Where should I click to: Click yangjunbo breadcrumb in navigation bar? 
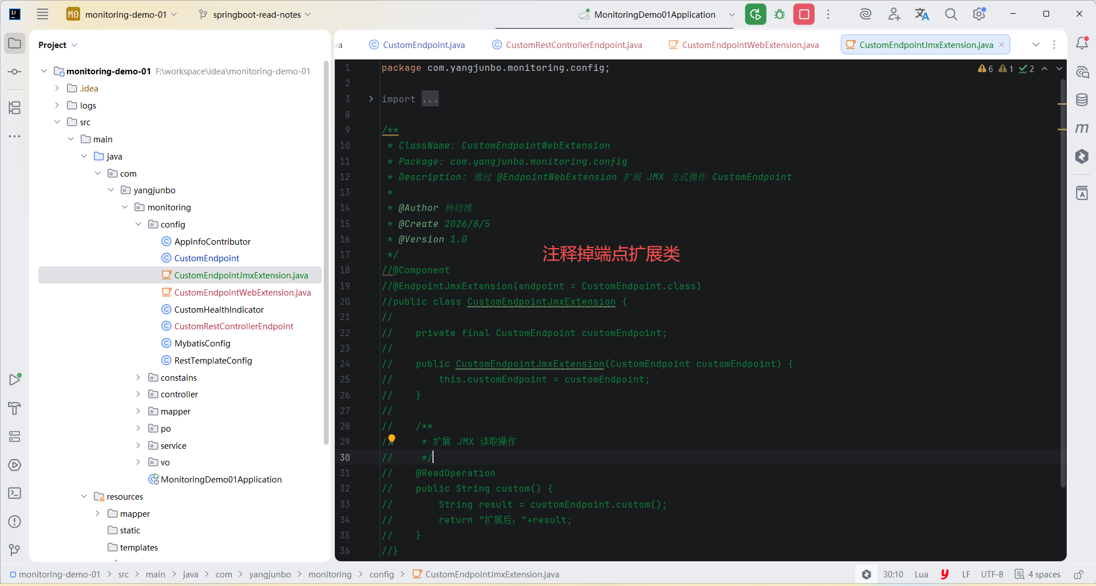pyautogui.click(x=270, y=575)
